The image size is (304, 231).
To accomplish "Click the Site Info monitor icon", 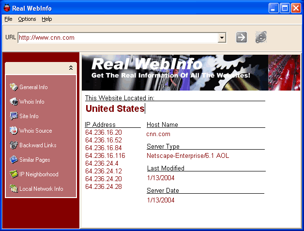I will pos(14,116).
